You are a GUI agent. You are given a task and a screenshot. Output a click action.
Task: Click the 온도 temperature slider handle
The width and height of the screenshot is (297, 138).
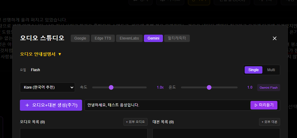(x=209, y=87)
